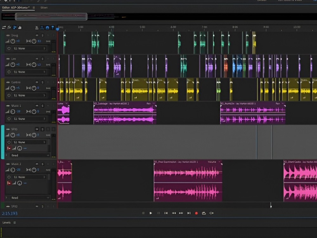Image resolution: width=317 pixels, height=238 pixels.
Task: Move playhead to previous with transport button
Action: coord(166,213)
